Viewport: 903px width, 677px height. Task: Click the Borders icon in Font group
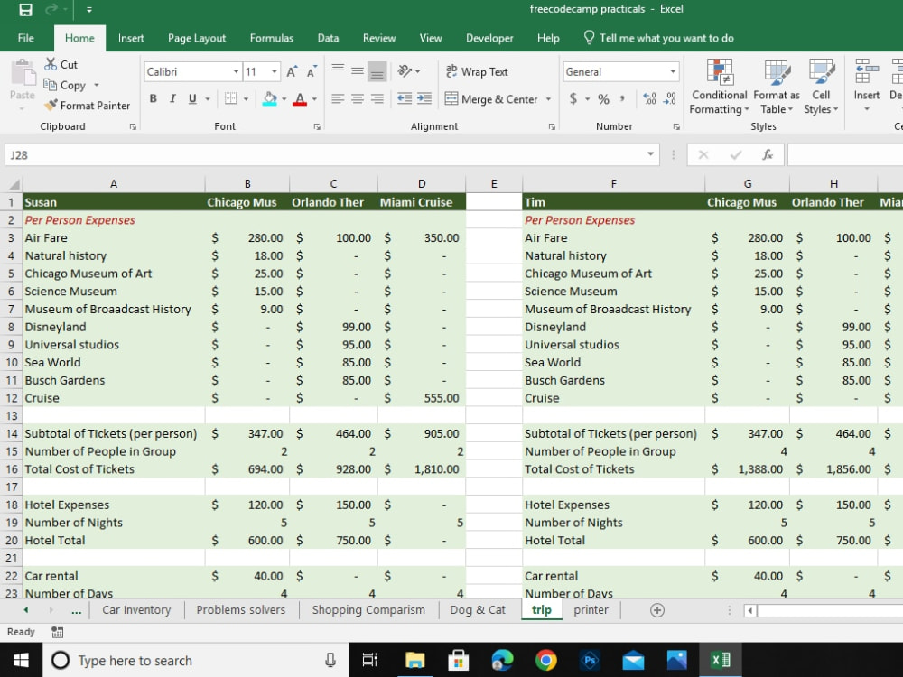click(x=230, y=99)
